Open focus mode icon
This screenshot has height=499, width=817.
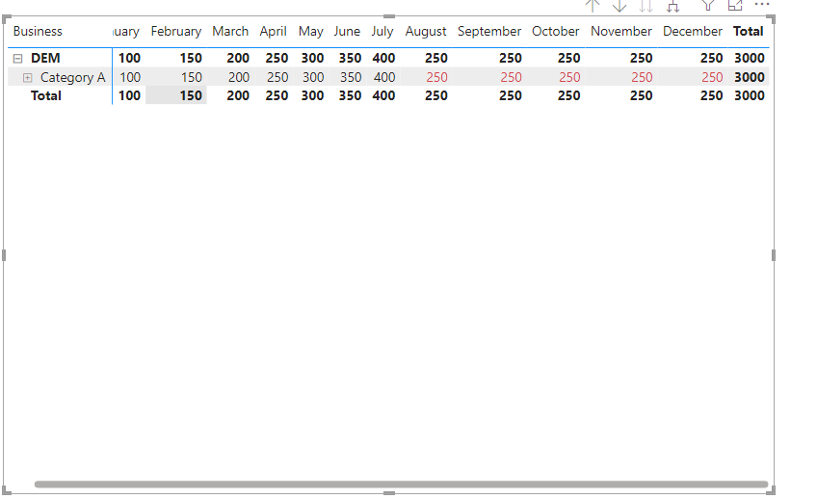[735, 5]
